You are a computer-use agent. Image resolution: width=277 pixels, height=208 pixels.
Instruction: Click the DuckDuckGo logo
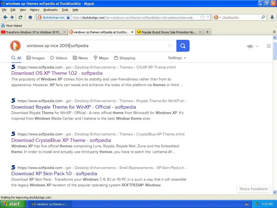(15, 46)
